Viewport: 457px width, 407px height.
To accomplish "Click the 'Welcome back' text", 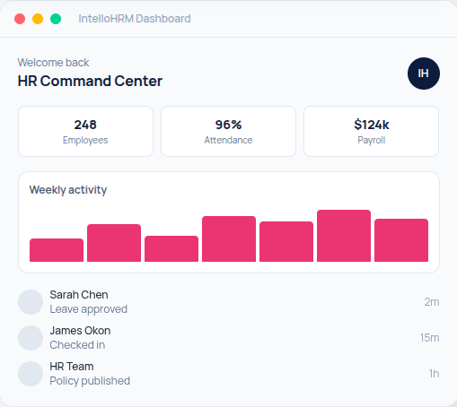I will [x=53, y=63].
